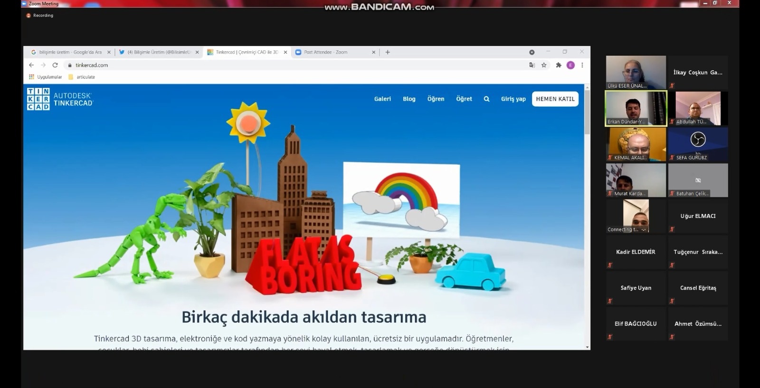This screenshot has width=760, height=388.
Task: Select Uğur ELMACI participant tile
Action: point(698,216)
